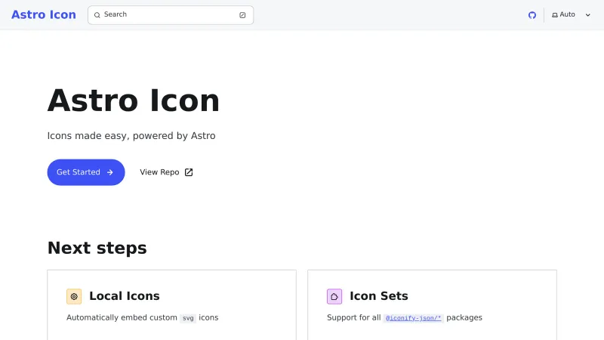Click the arrow icon on Get Started
Viewport: 604px width, 340px height.
point(110,172)
